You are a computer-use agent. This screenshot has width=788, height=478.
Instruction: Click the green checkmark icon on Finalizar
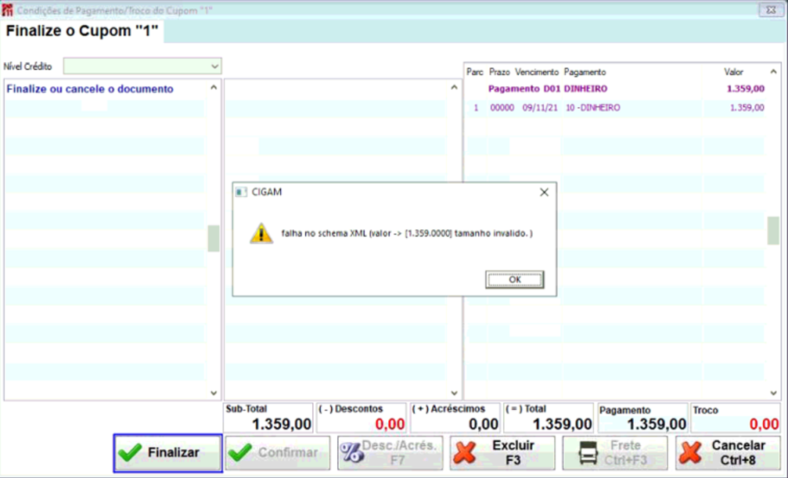130,452
